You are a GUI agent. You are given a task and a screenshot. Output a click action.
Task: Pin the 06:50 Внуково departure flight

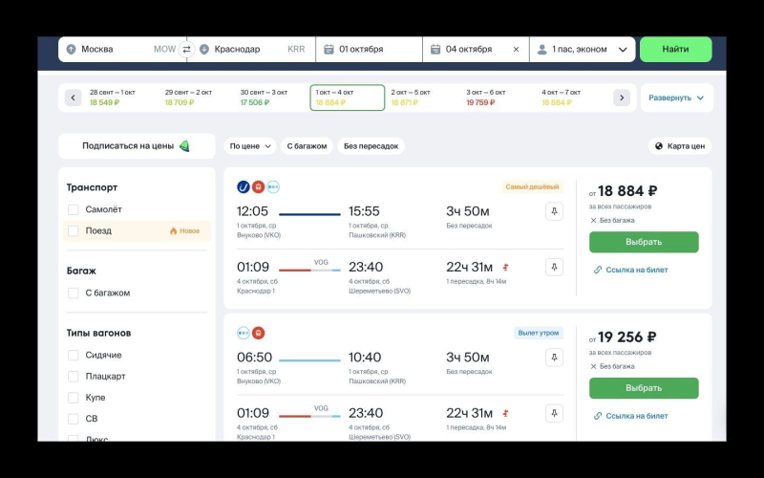click(554, 357)
